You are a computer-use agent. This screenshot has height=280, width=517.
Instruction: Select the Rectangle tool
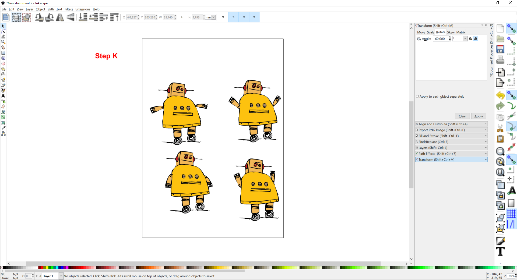click(3, 53)
